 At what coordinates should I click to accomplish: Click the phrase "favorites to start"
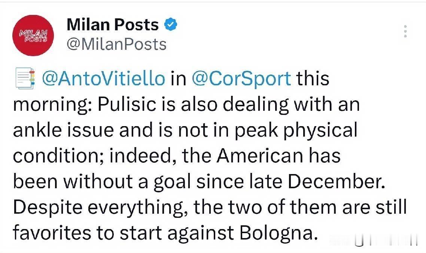coord(88,233)
